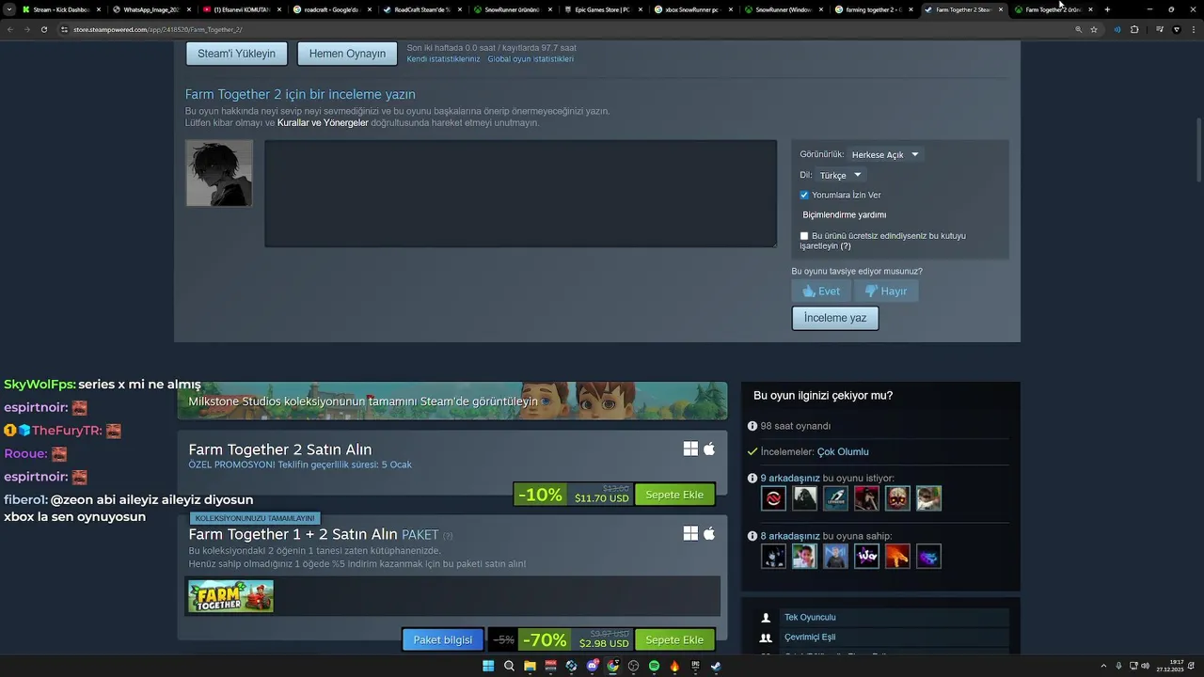Click Chrome icon in the taskbar
The image size is (1204, 677).
(x=612, y=666)
